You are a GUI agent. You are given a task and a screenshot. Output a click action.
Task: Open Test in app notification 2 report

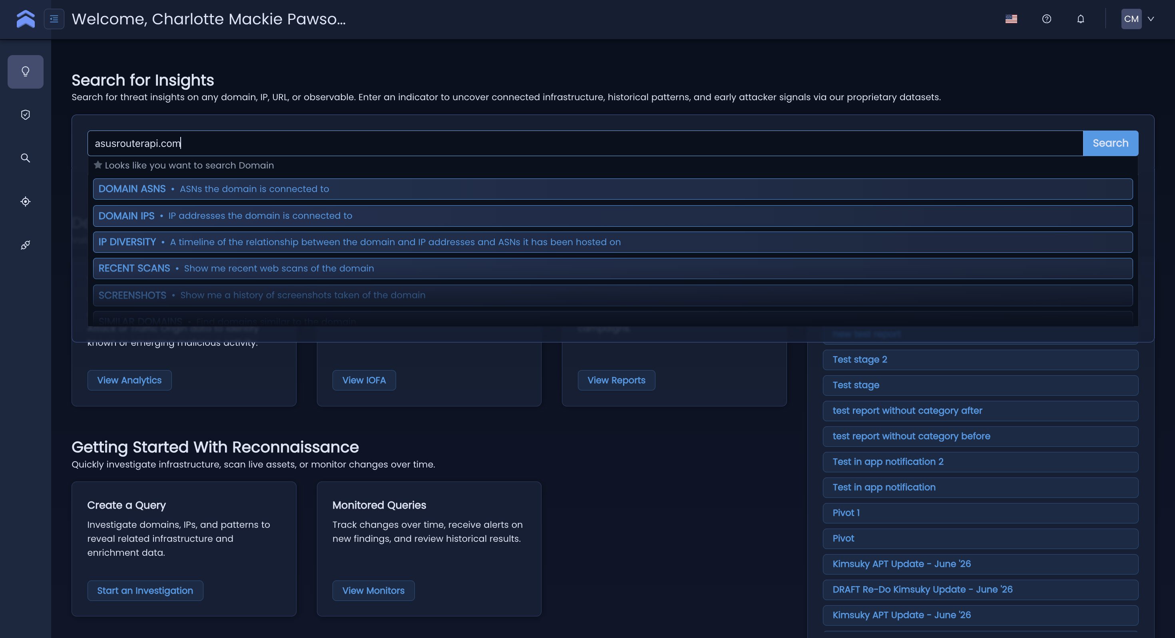click(980, 462)
